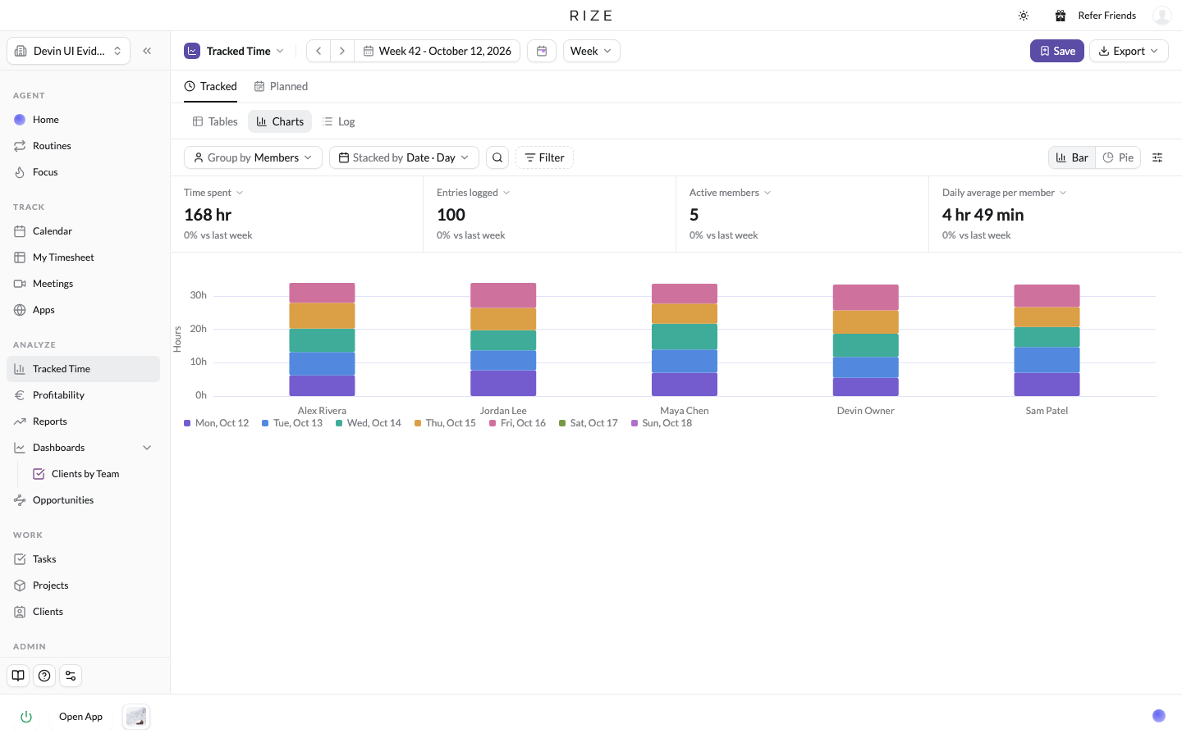The image size is (1182, 738).
Task: Switch to the Planned tab
Action: click(281, 86)
